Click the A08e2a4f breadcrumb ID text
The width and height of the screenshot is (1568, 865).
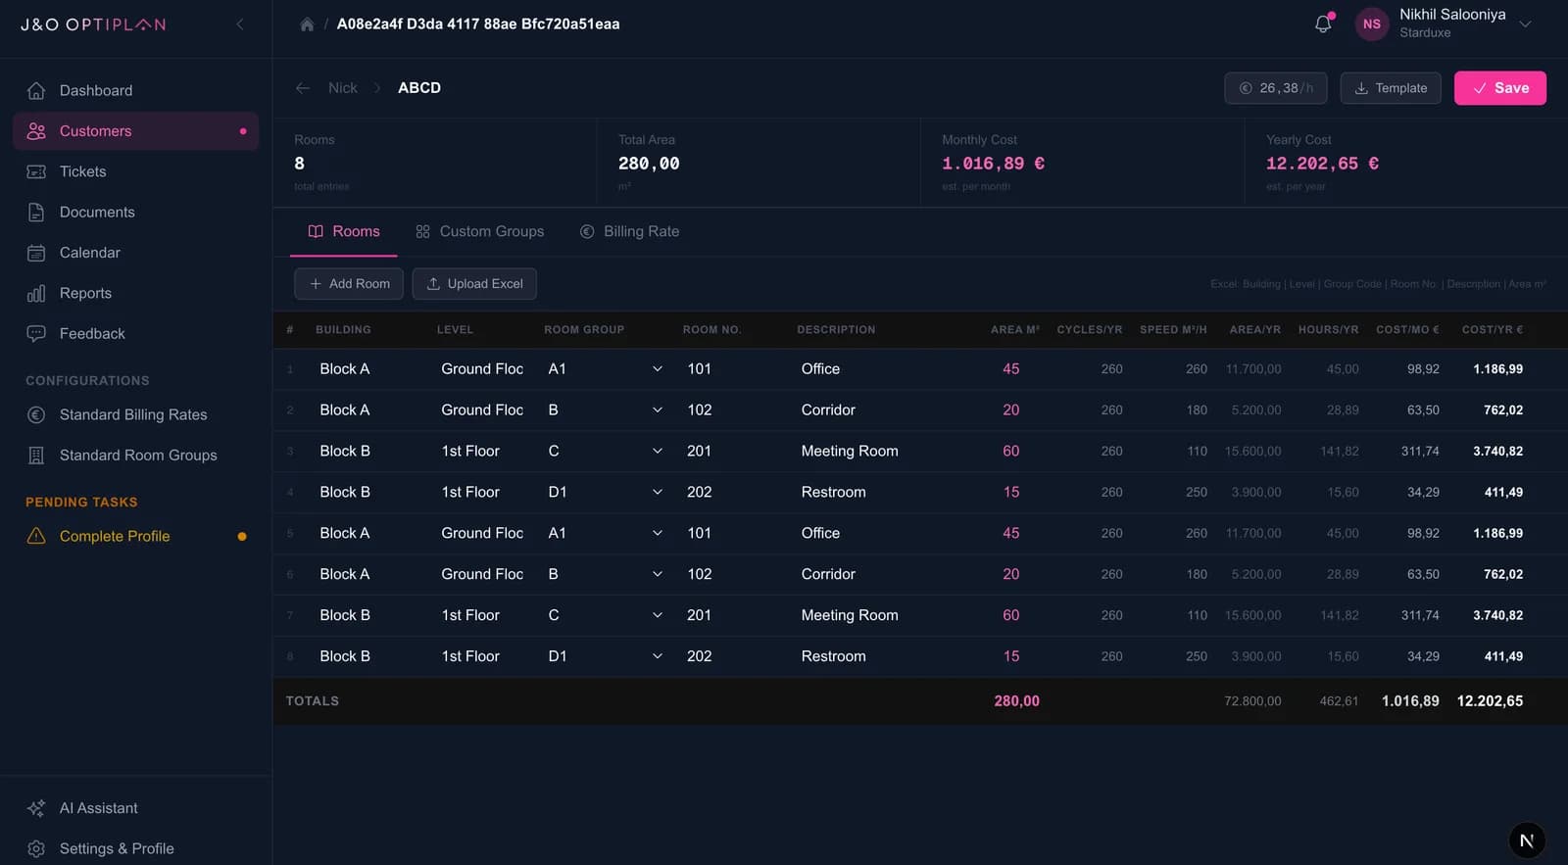478,24
